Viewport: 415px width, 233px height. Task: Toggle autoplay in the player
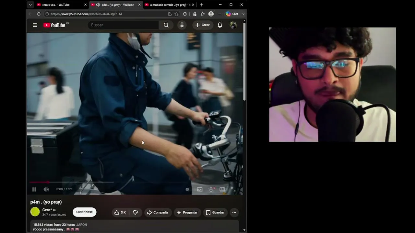pos(187,189)
